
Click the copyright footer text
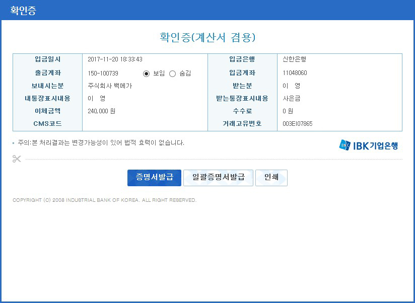click(x=104, y=200)
